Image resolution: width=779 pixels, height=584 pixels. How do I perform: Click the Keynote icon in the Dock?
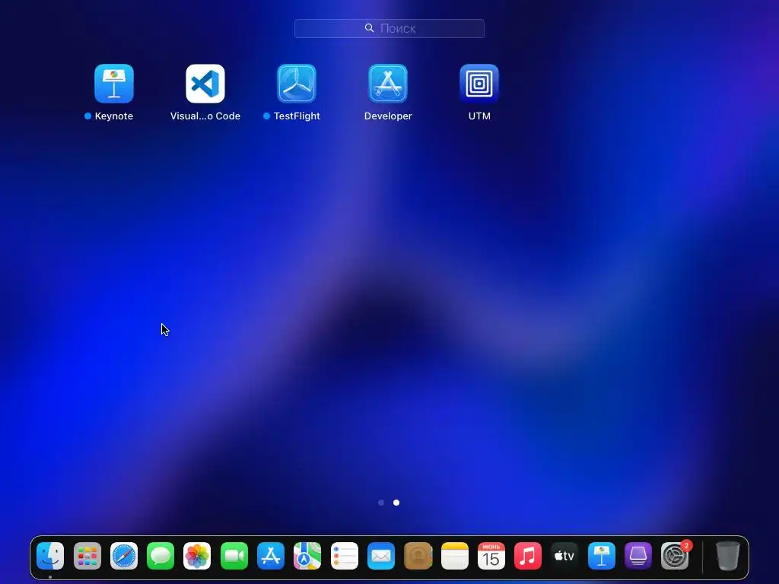pos(601,556)
